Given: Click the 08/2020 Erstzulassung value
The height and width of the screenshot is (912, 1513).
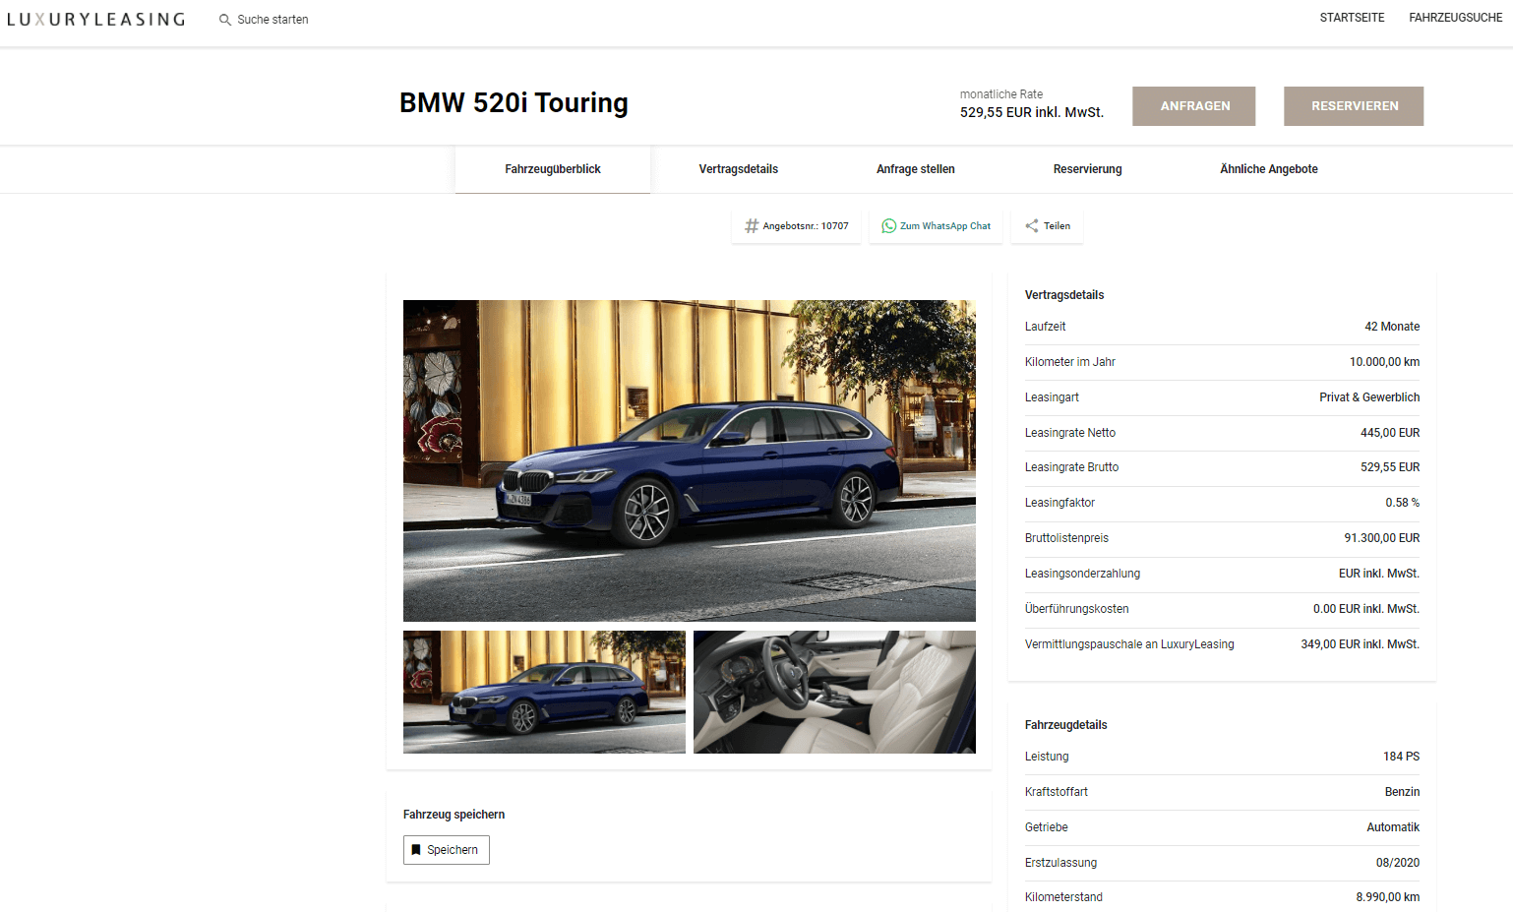Looking at the screenshot, I should (x=1398, y=863).
